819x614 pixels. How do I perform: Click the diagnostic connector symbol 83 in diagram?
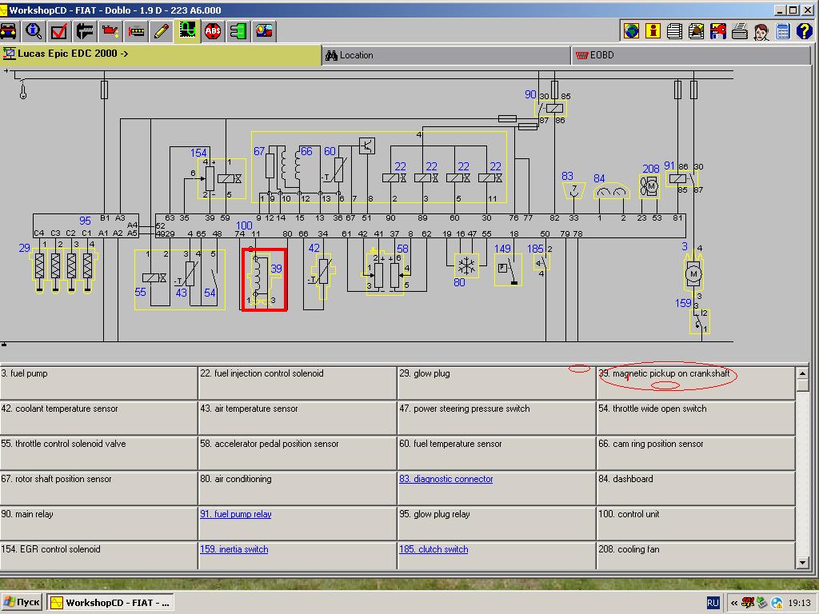(x=574, y=190)
